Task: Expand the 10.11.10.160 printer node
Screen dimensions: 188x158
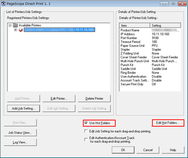Action: pos(15,30)
